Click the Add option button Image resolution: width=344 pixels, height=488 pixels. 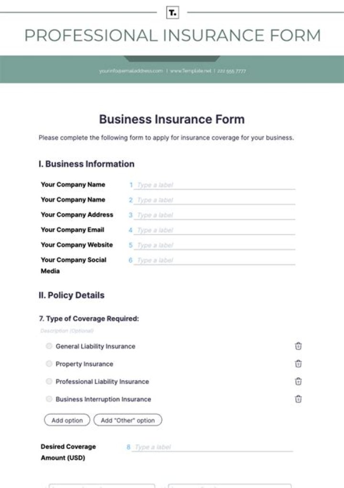(x=67, y=420)
